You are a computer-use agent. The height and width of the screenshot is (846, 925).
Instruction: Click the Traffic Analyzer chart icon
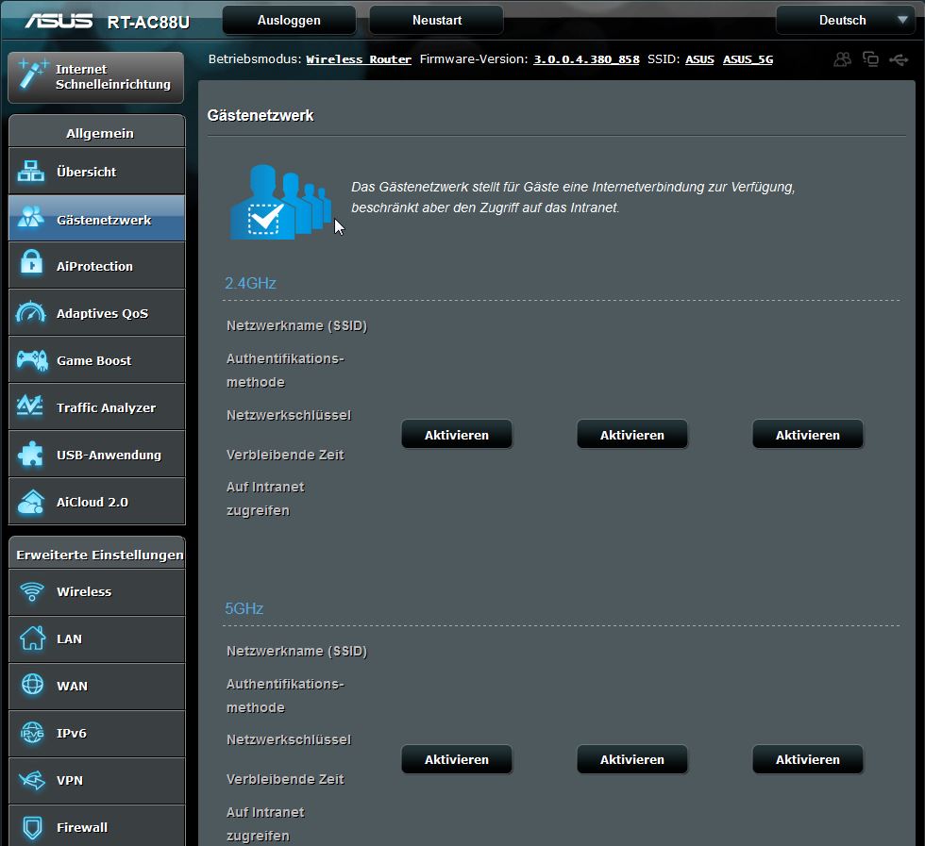30,406
